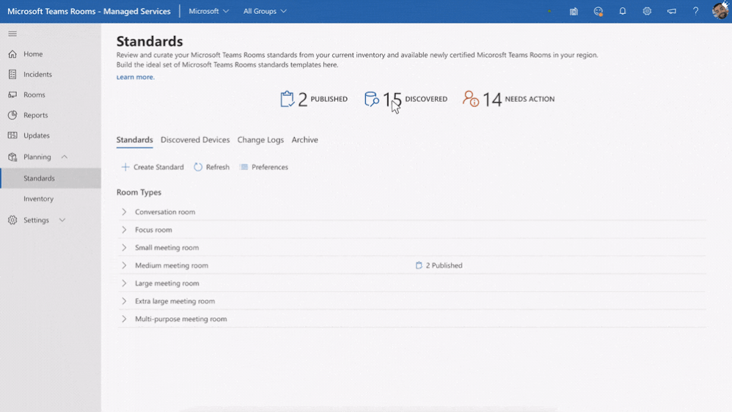Click the Focus room label
The image size is (732, 412).
point(153,229)
